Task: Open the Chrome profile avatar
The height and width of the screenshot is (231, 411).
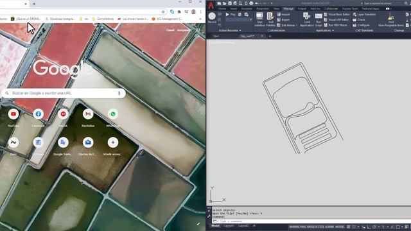Action: click(193, 12)
